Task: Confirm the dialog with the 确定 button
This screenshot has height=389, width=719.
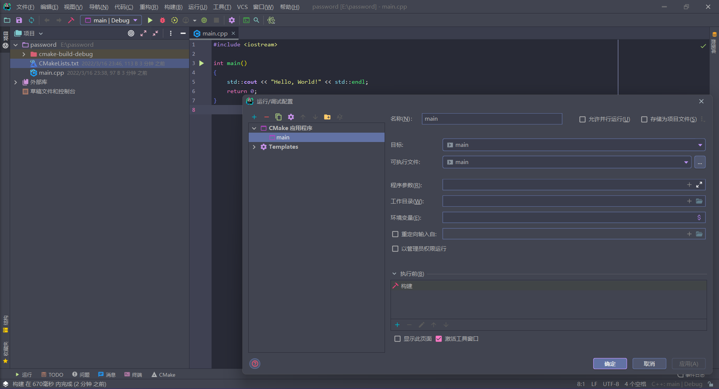Action: 610,364
